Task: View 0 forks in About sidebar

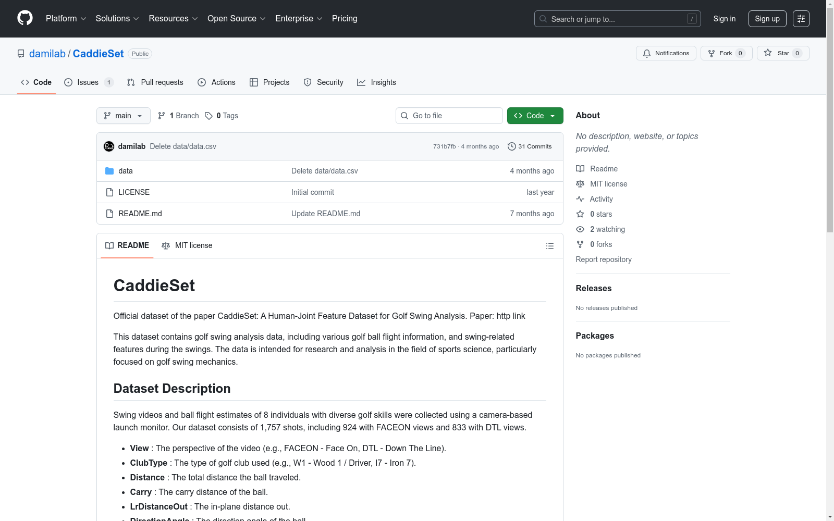Action: [594, 244]
